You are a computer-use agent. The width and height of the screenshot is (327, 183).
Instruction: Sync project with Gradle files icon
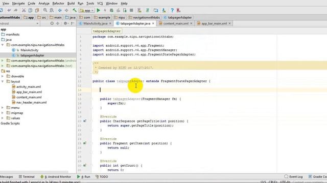click(148, 10)
